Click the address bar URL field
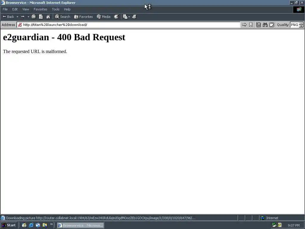The image size is (305, 229). [x=128, y=25]
